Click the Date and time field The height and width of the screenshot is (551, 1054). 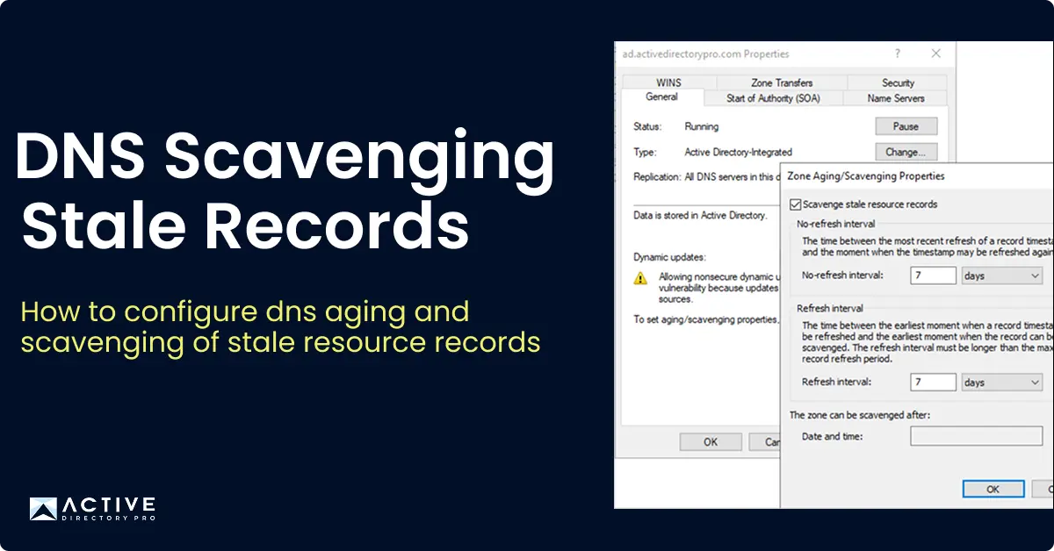pyautogui.click(x=976, y=436)
